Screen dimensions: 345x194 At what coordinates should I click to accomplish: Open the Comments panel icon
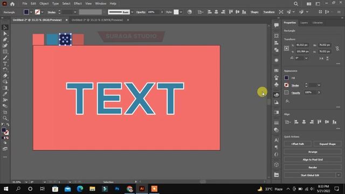pyautogui.click(x=277, y=25)
